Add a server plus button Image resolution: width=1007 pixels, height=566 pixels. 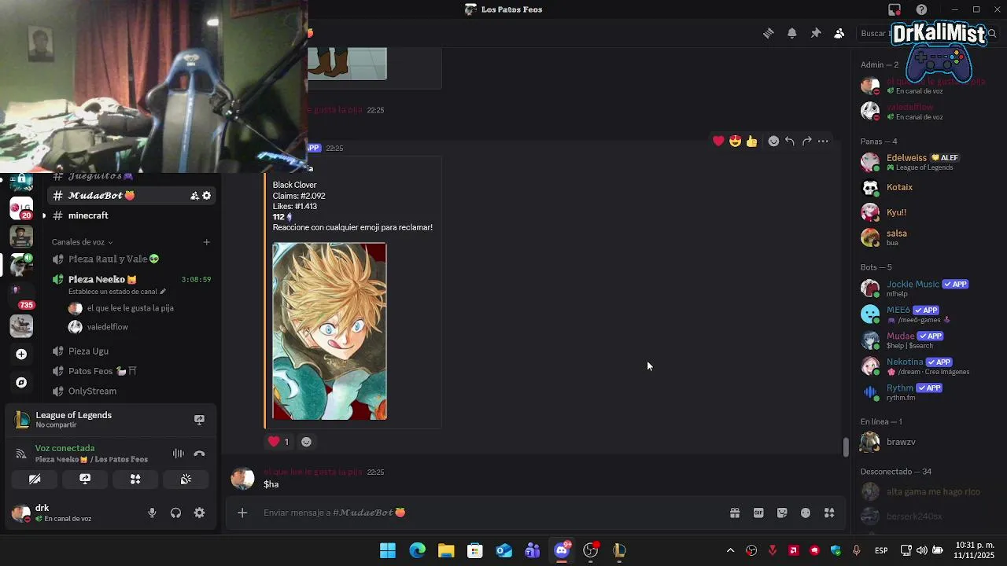(x=21, y=355)
